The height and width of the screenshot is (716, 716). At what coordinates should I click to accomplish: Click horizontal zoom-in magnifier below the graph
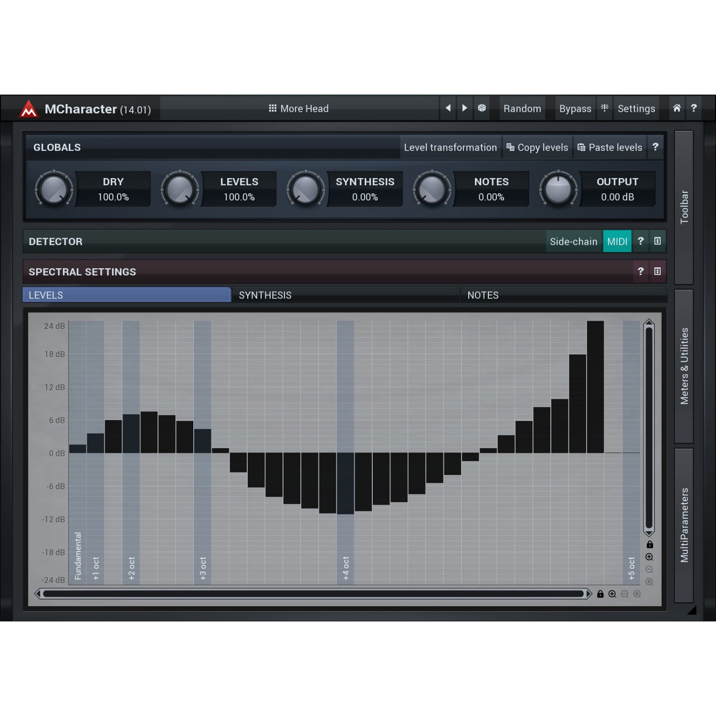[x=612, y=594]
